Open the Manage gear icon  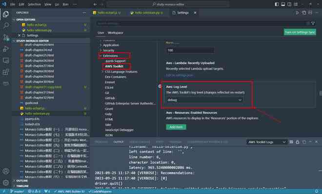[6, 182]
